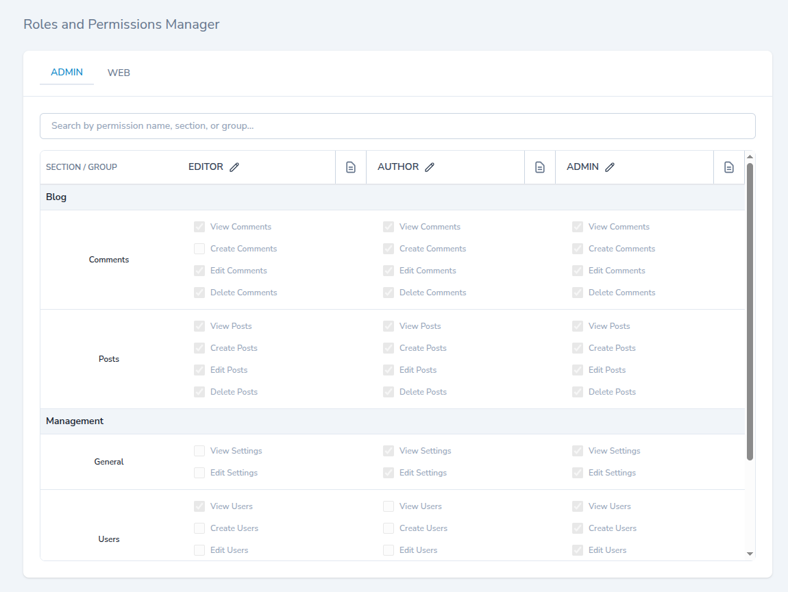Click the Create Posts label under AUTHOR
788x592 pixels.
click(x=423, y=347)
